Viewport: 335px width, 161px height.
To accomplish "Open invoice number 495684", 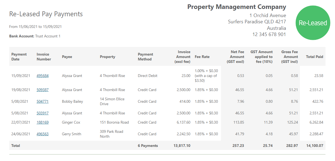I will (42, 76).
